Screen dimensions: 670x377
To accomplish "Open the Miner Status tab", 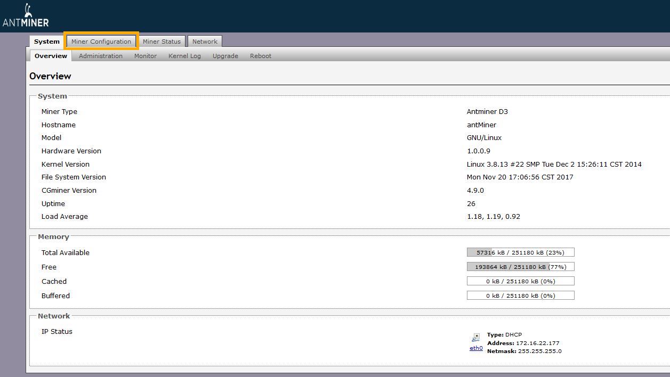I will pyautogui.click(x=162, y=42).
